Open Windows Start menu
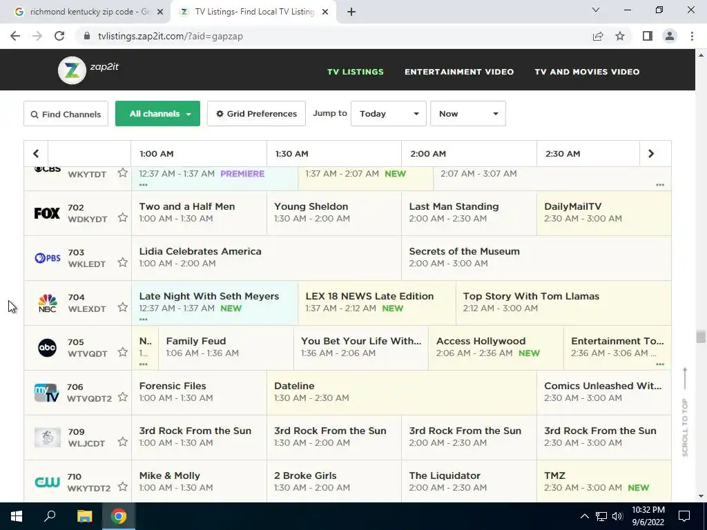Viewport: 707px width, 530px height. (17, 516)
